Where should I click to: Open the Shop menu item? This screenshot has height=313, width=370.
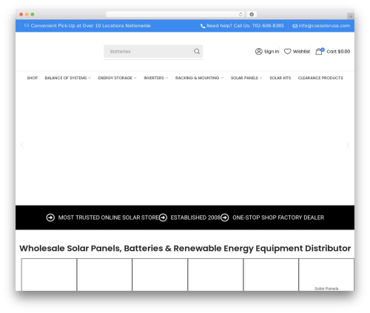click(33, 78)
